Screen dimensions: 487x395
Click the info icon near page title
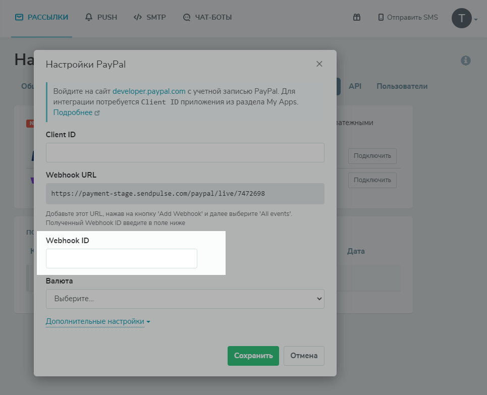coord(466,61)
